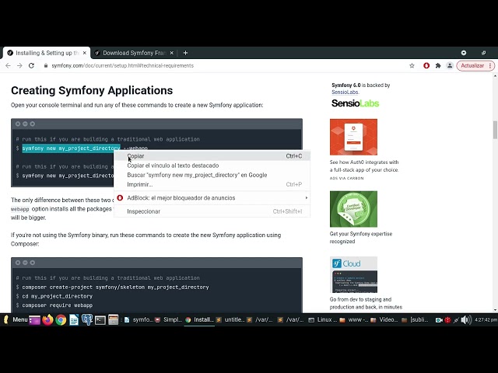This screenshot has width=498, height=373.
Task: Select Copiar el vínculo al texto destacado
Action: click(x=212, y=166)
